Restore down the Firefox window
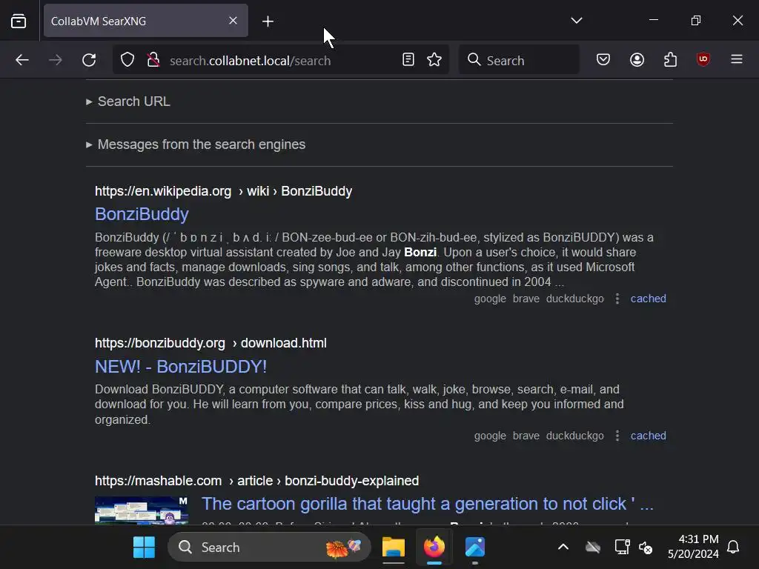Viewport: 759px width, 569px height. [x=695, y=20]
